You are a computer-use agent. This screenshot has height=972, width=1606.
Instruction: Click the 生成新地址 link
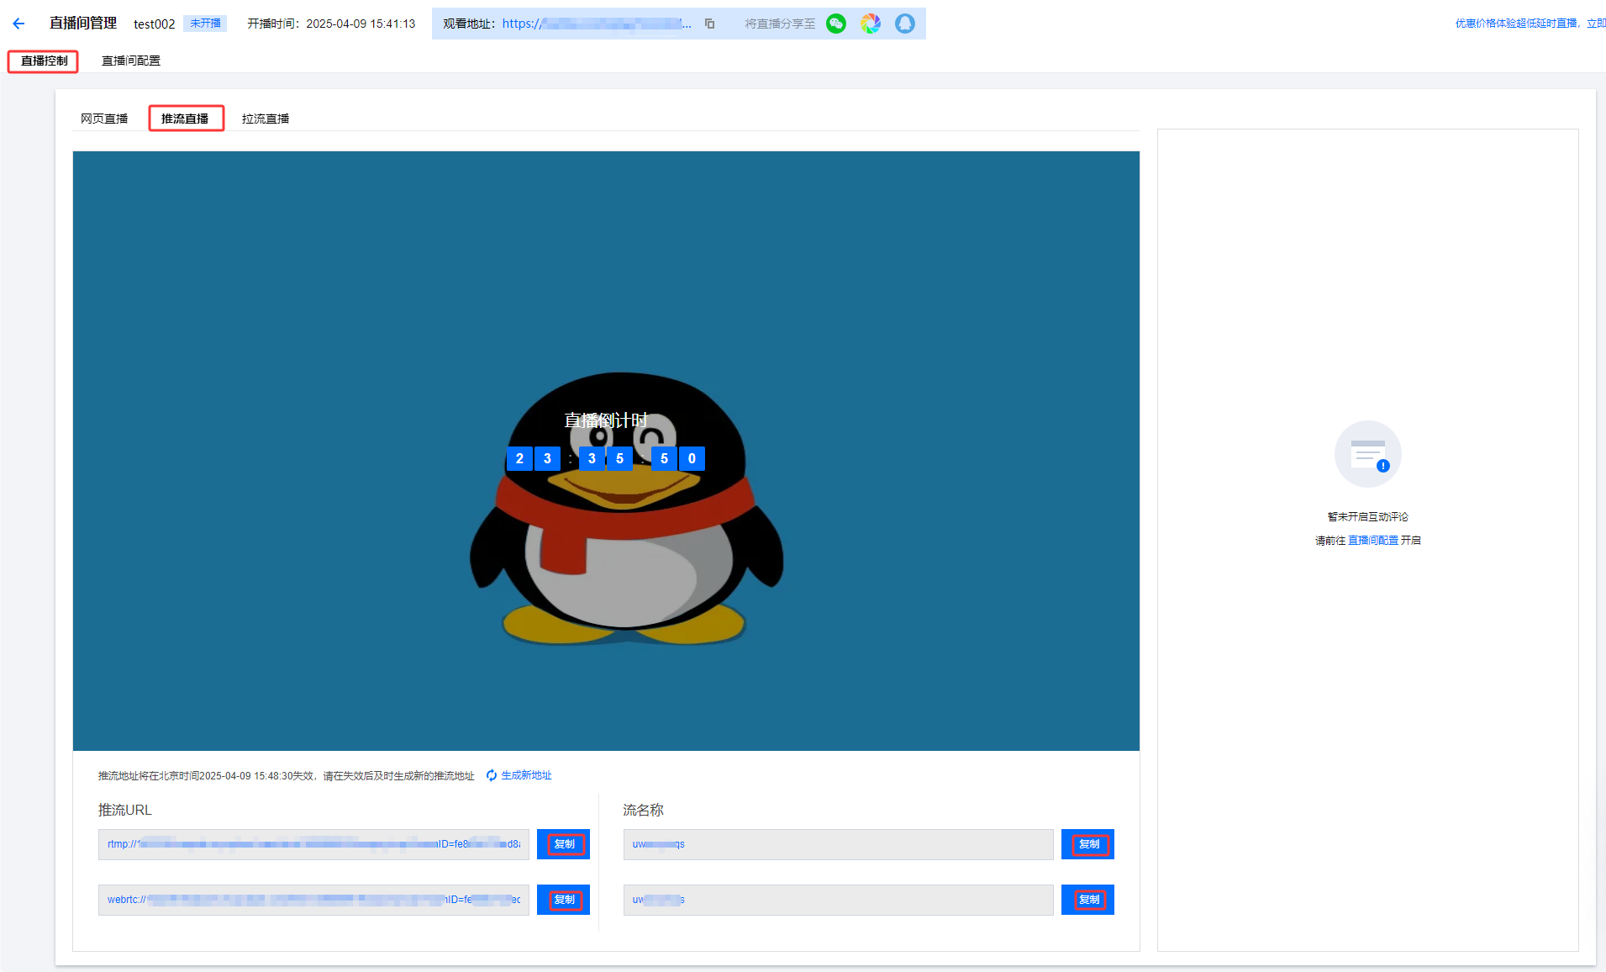tap(526, 775)
